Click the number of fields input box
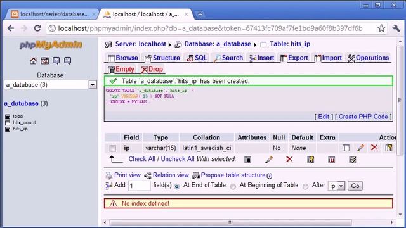This screenshot has height=228, width=406. click(140, 186)
